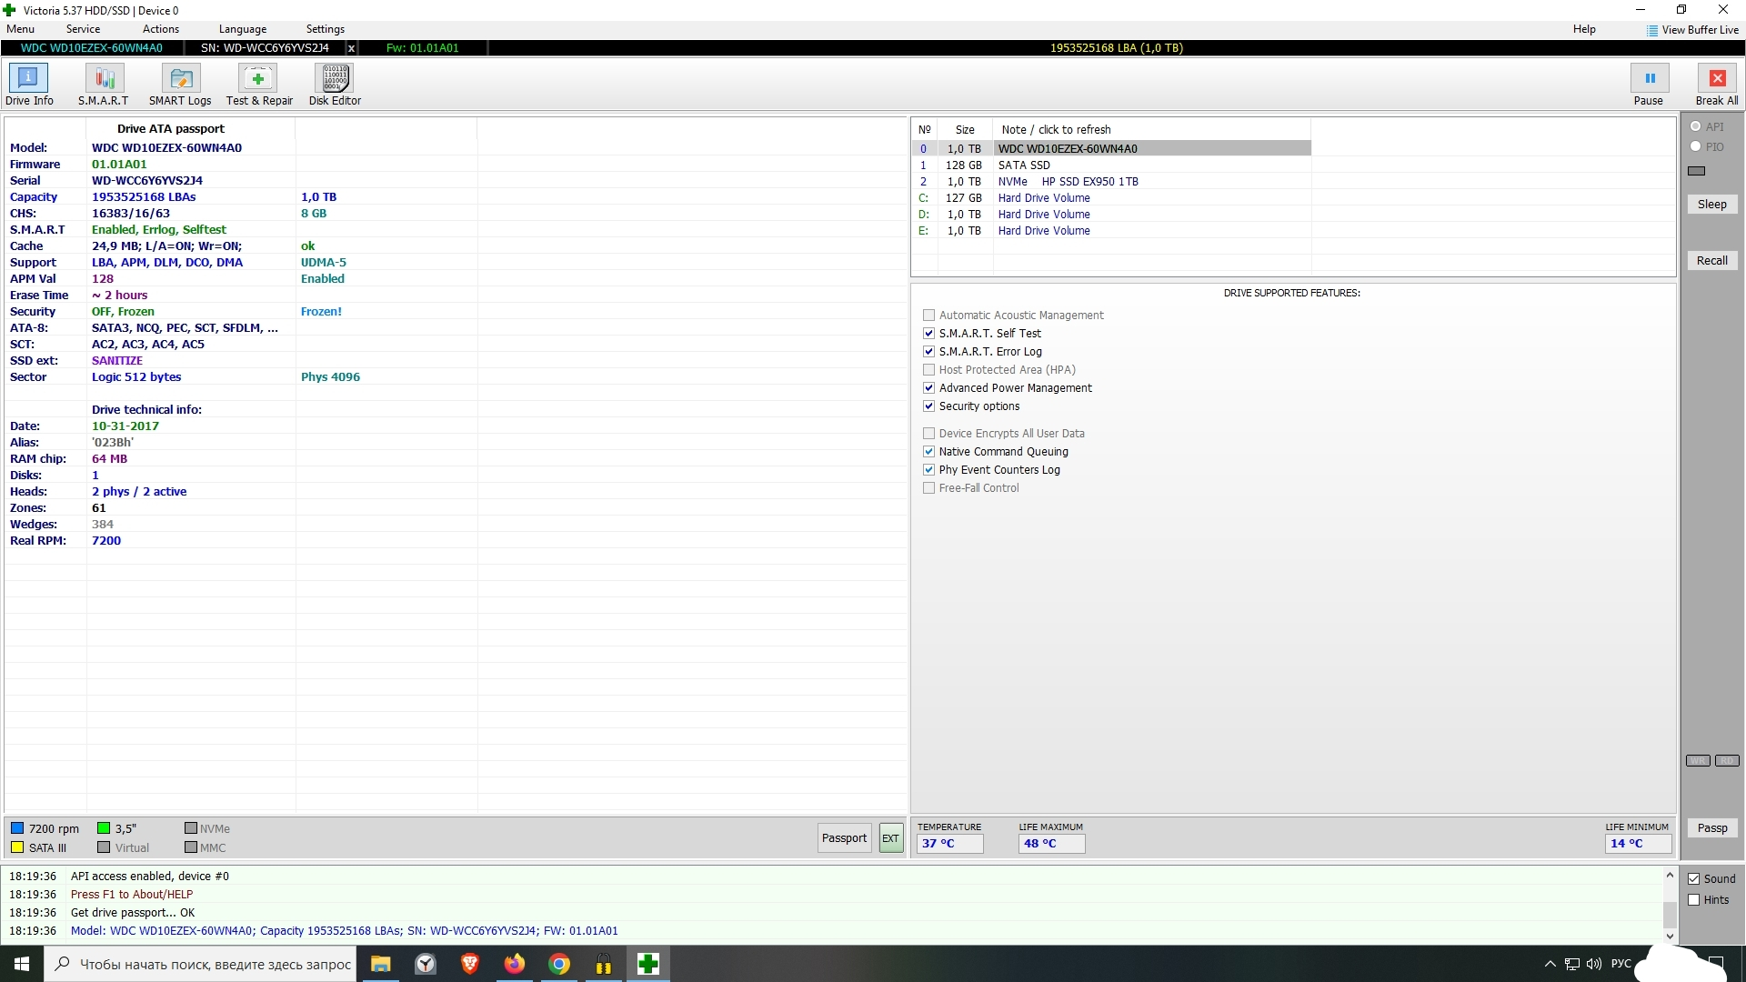Open the Drive Info panel
Viewport: 1746px width, 982px height.
coord(29,85)
